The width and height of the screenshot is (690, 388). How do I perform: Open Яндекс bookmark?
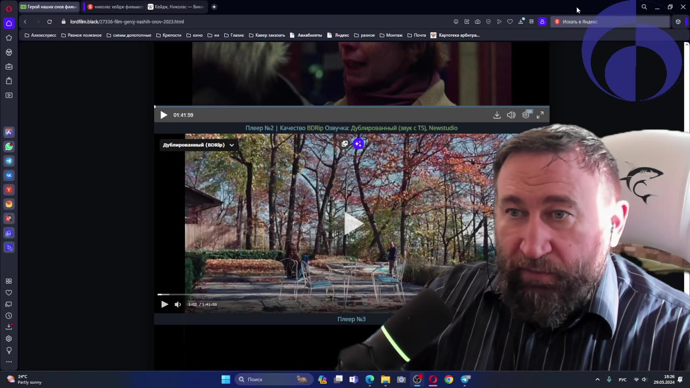coord(339,35)
